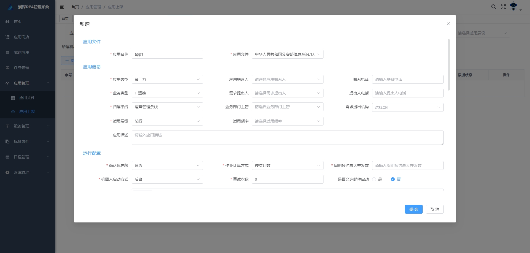Click the 提出人电话 input field
This screenshot has height=253, width=530.
pos(408,93)
